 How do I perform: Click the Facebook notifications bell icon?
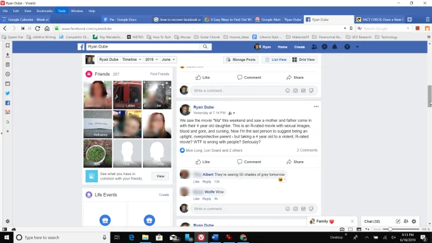334,47
